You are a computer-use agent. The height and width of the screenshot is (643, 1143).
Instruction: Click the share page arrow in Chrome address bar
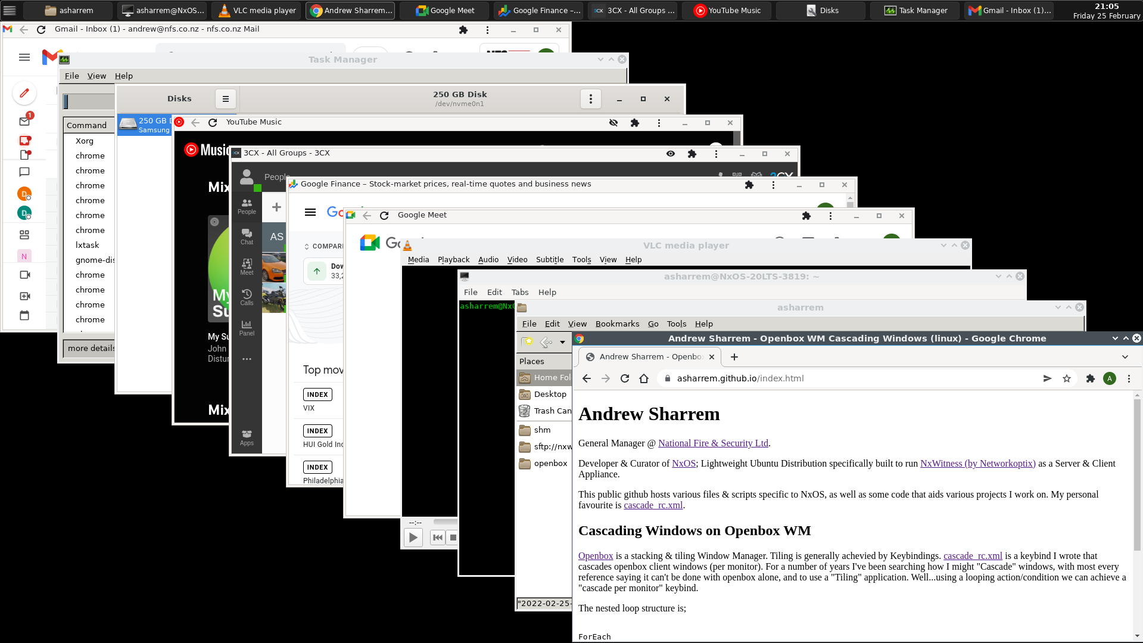[1047, 378]
